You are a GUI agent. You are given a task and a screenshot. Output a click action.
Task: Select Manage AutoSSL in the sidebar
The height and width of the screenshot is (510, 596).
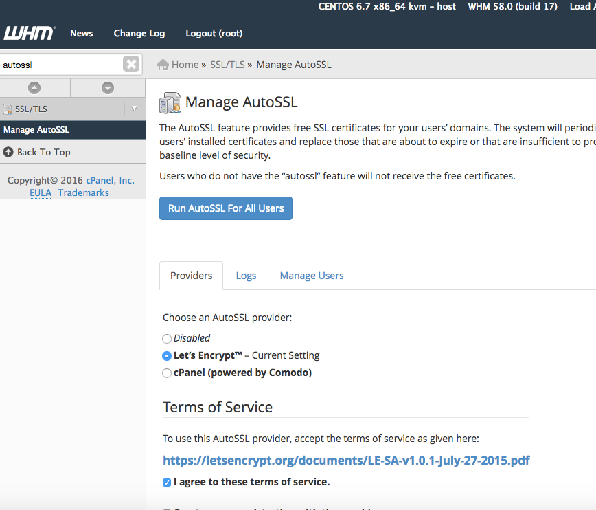click(73, 130)
